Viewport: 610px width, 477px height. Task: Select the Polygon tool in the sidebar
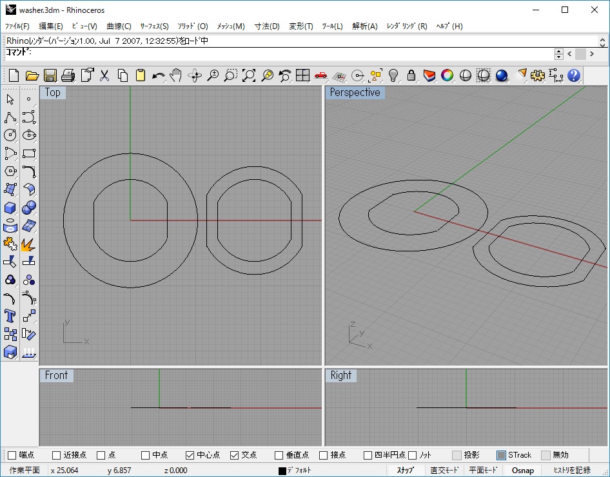[x=10, y=171]
